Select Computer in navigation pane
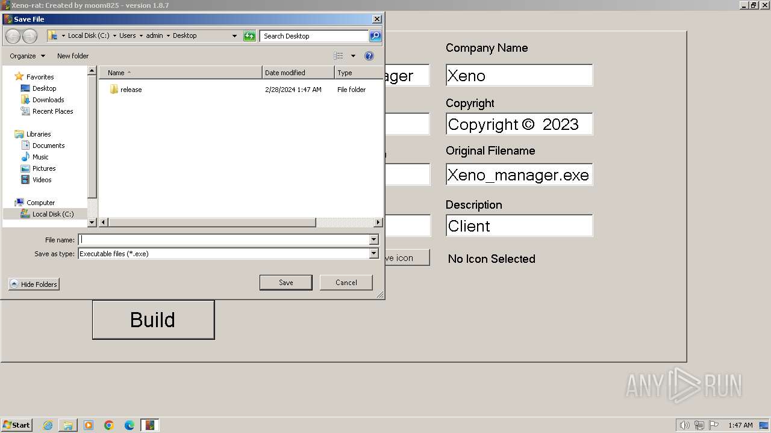Screen dimensions: 771x433 (x=40, y=203)
